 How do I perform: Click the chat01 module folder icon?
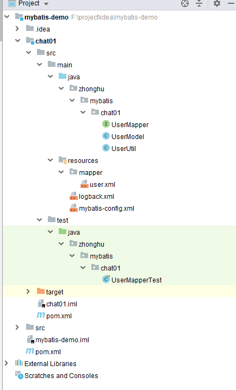pos(30,41)
